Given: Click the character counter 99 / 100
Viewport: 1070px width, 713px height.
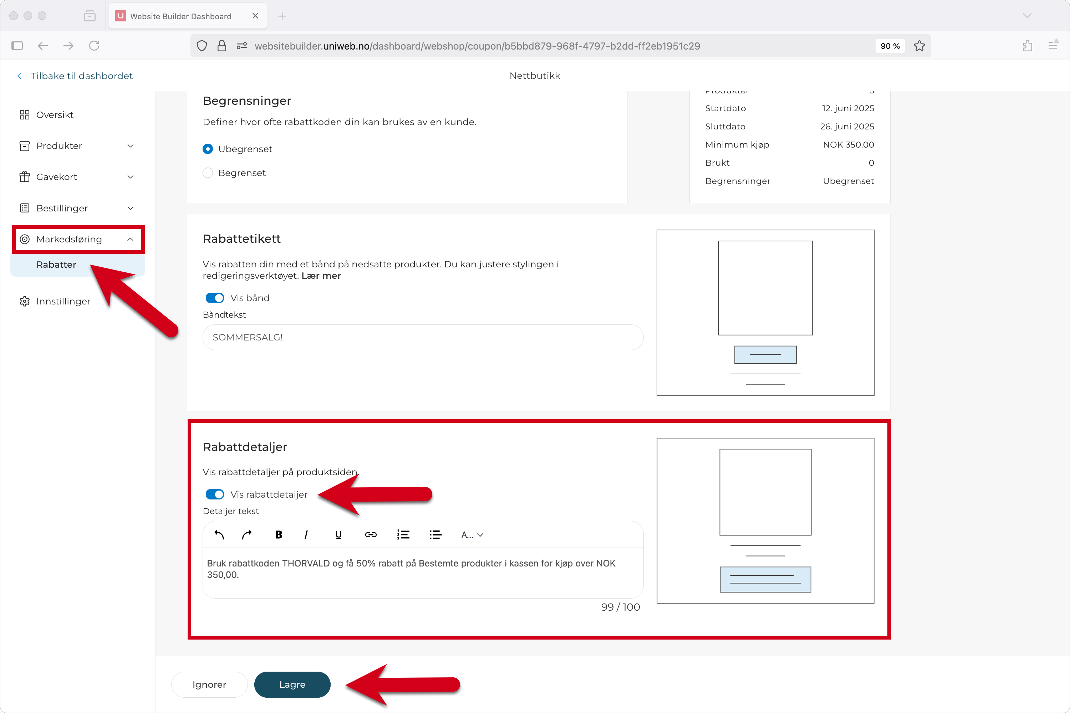Looking at the screenshot, I should [x=621, y=607].
